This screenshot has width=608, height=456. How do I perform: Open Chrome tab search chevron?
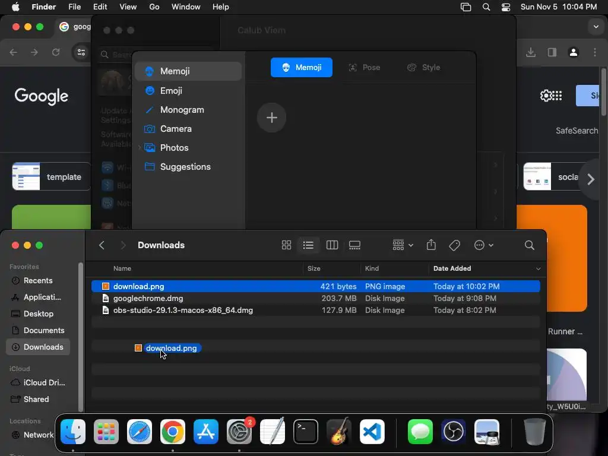click(596, 27)
